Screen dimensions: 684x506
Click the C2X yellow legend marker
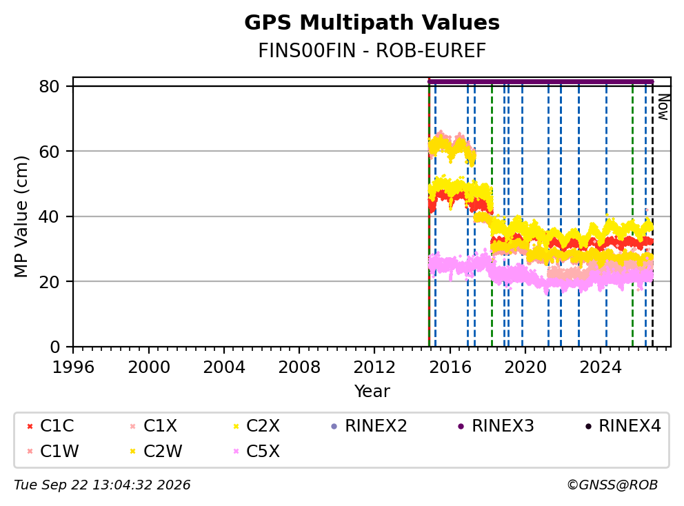(236, 426)
